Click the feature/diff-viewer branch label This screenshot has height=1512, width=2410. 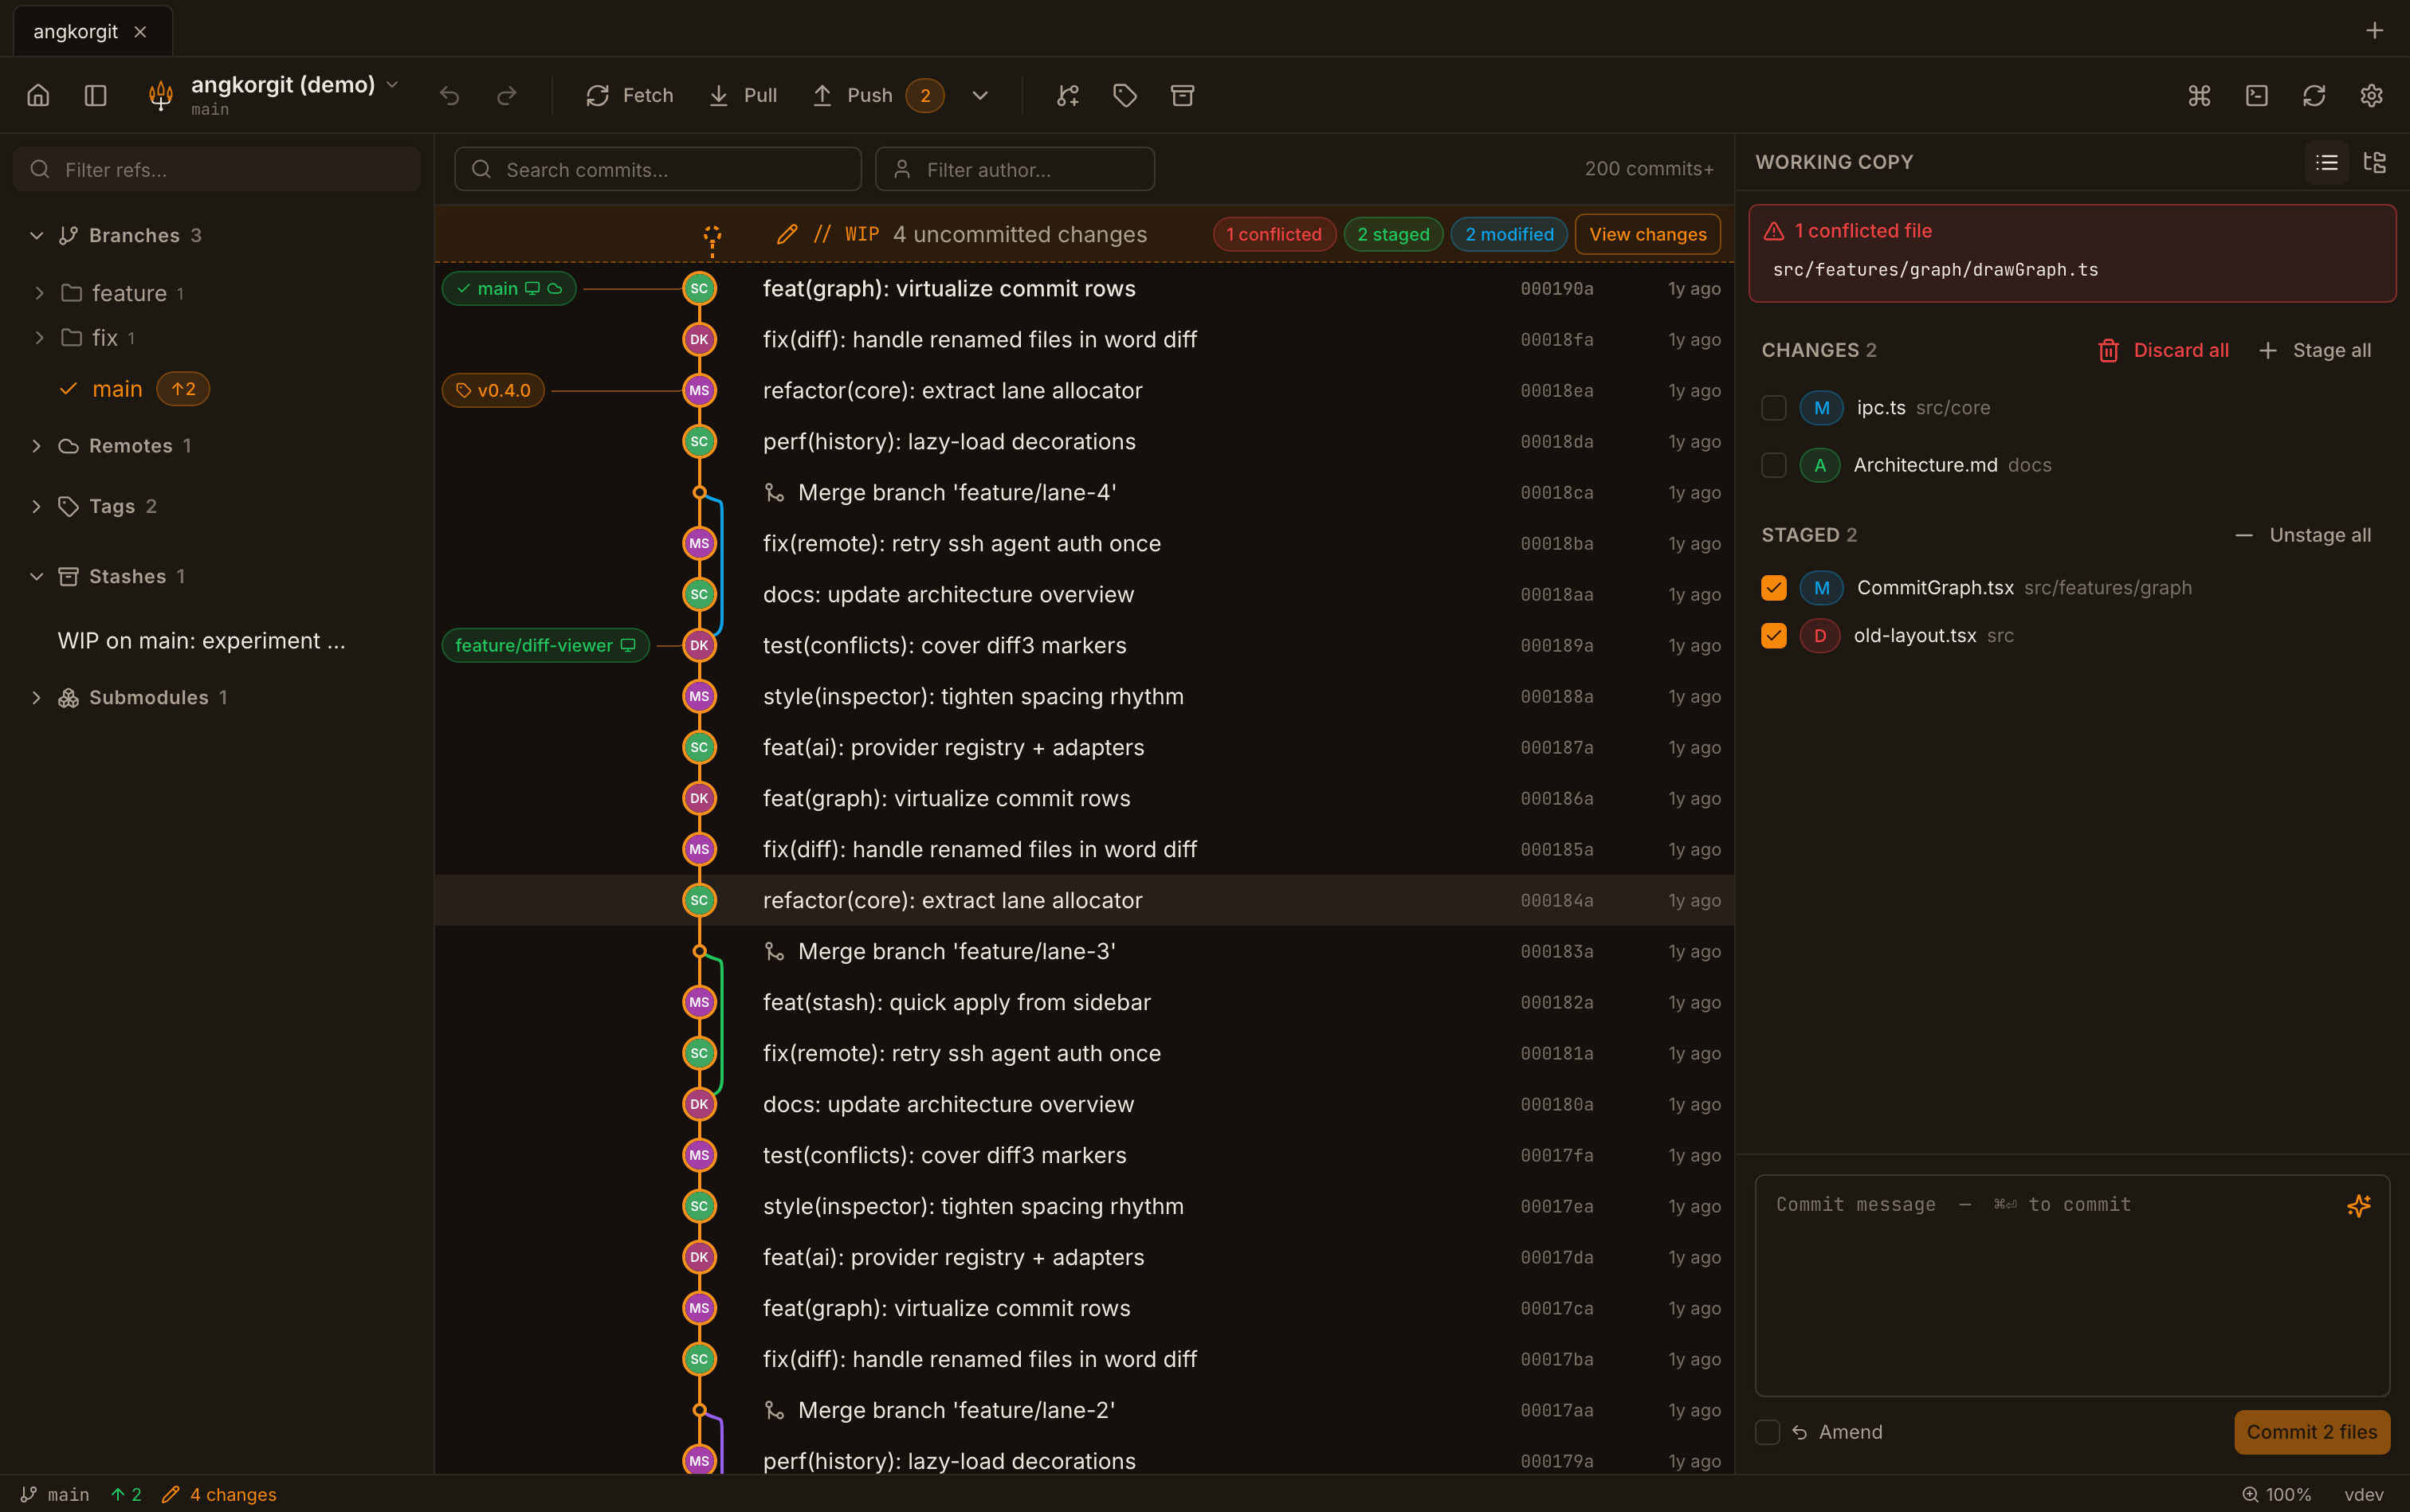[x=546, y=645]
